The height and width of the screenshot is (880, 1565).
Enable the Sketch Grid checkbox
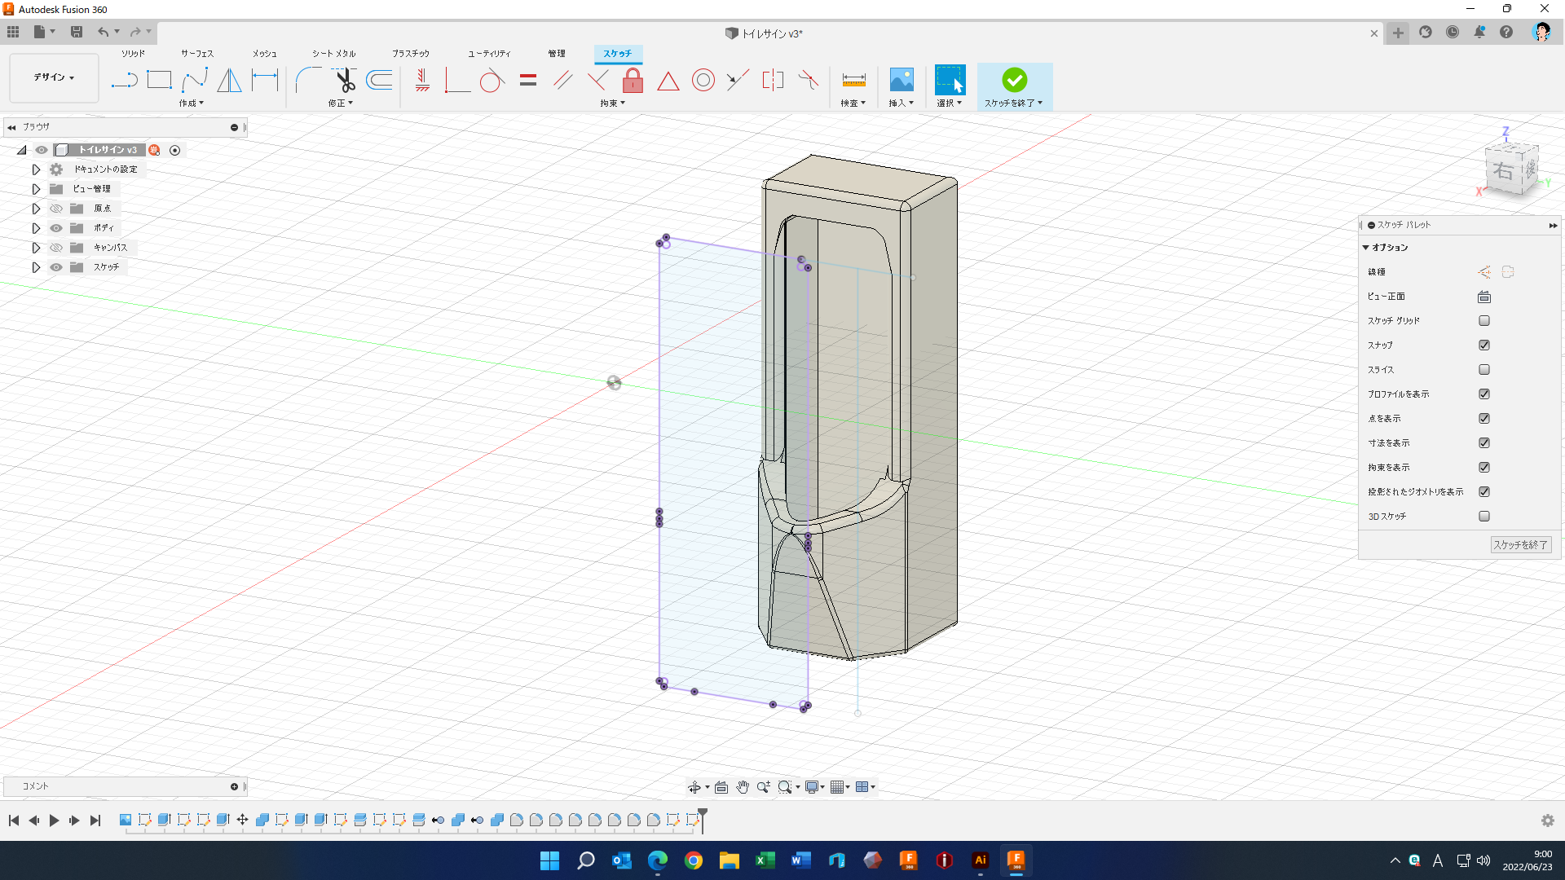[x=1483, y=321]
